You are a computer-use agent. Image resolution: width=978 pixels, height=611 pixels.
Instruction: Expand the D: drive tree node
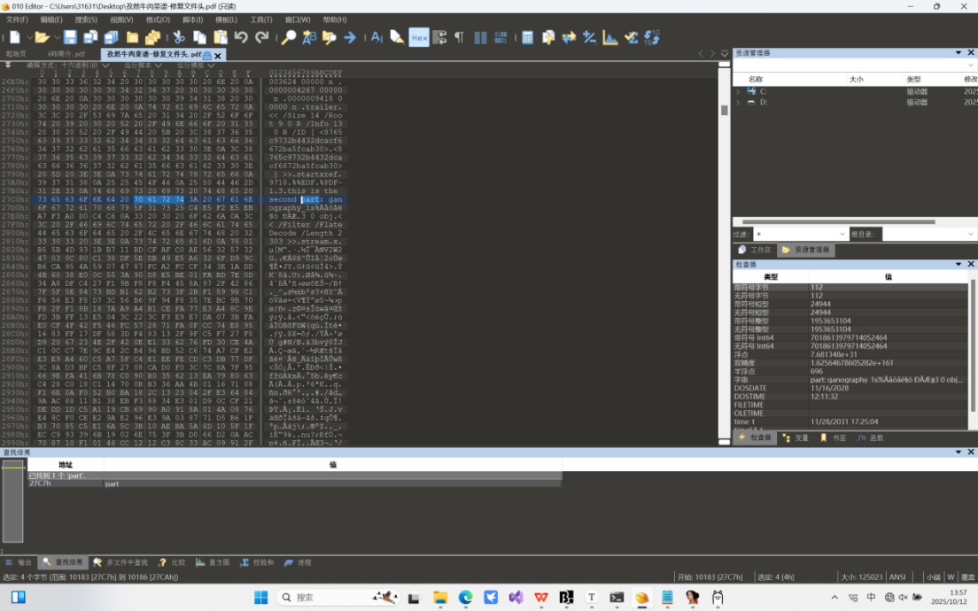(x=738, y=102)
